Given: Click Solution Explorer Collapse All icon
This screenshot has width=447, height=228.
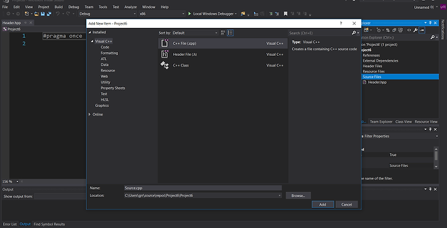Looking at the screenshot, I should pos(394,30).
